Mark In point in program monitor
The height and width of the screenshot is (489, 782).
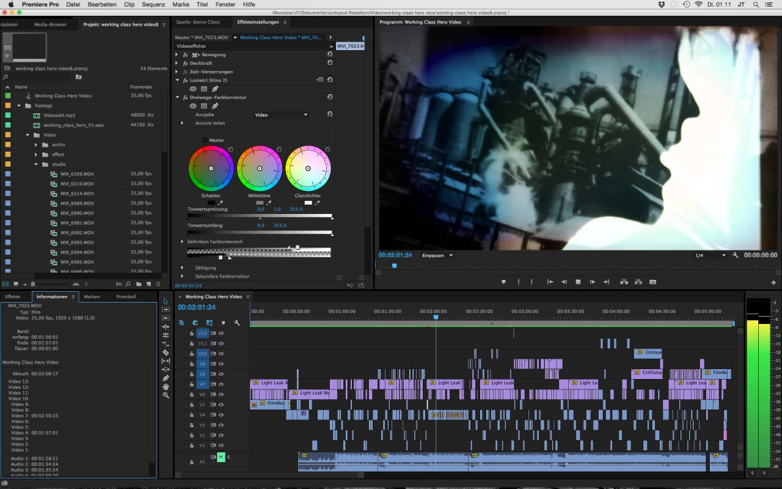(x=519, y=282)
